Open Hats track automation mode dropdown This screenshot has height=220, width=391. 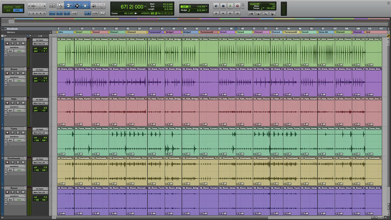coord(19,110)
